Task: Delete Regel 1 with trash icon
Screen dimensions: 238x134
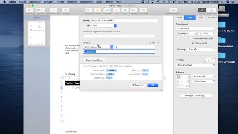Action: click(158, 43)
